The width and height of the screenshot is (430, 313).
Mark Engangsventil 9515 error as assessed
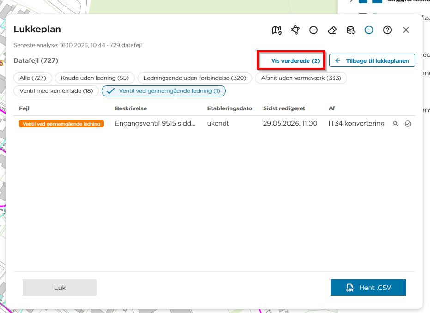point(408,124)
